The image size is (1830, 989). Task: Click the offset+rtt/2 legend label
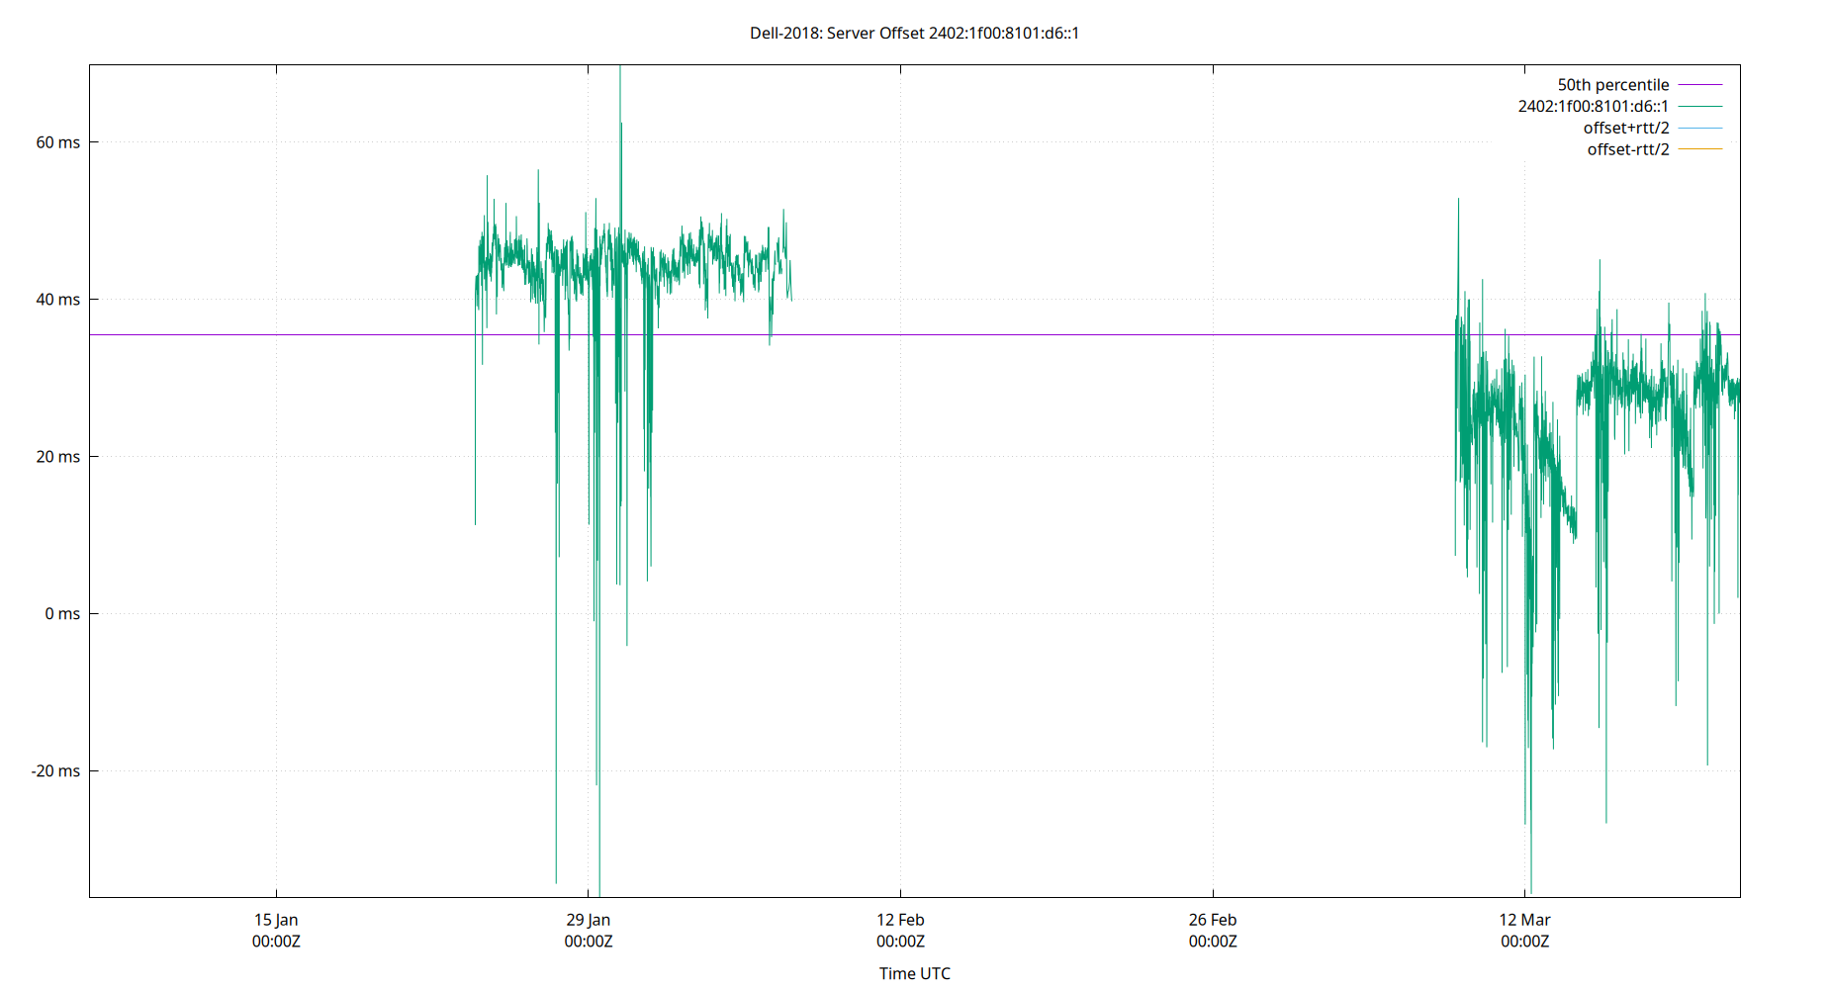click(x=1627, y=127)
